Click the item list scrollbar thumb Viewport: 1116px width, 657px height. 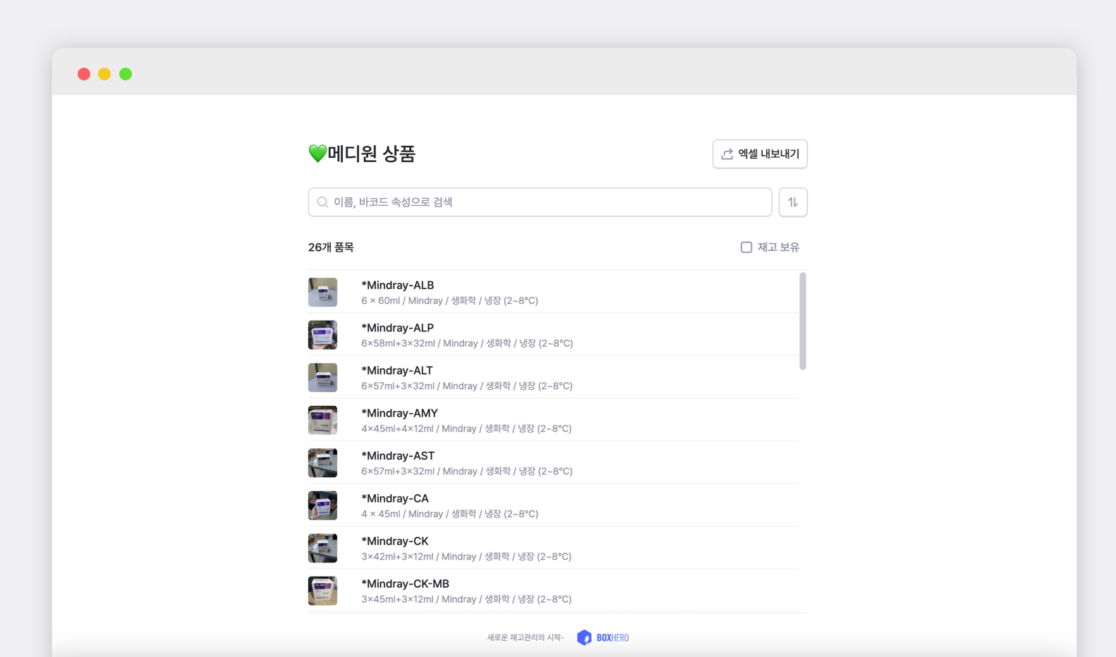click(803, 321)
